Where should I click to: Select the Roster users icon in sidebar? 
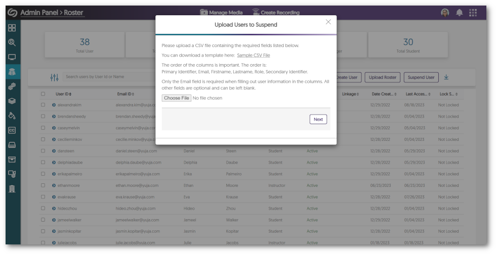pyautogui.click(x=12, y=72)
